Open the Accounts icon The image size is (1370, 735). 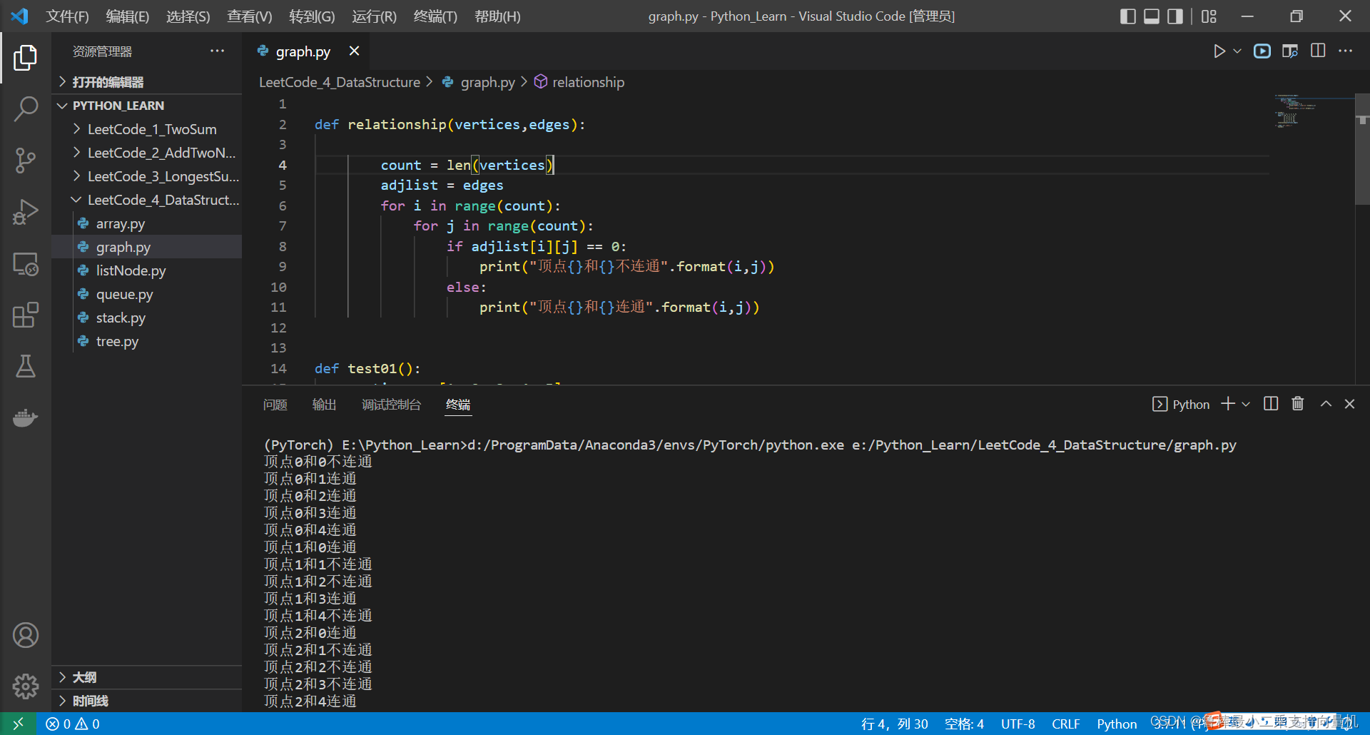click(x=26, y=635)
